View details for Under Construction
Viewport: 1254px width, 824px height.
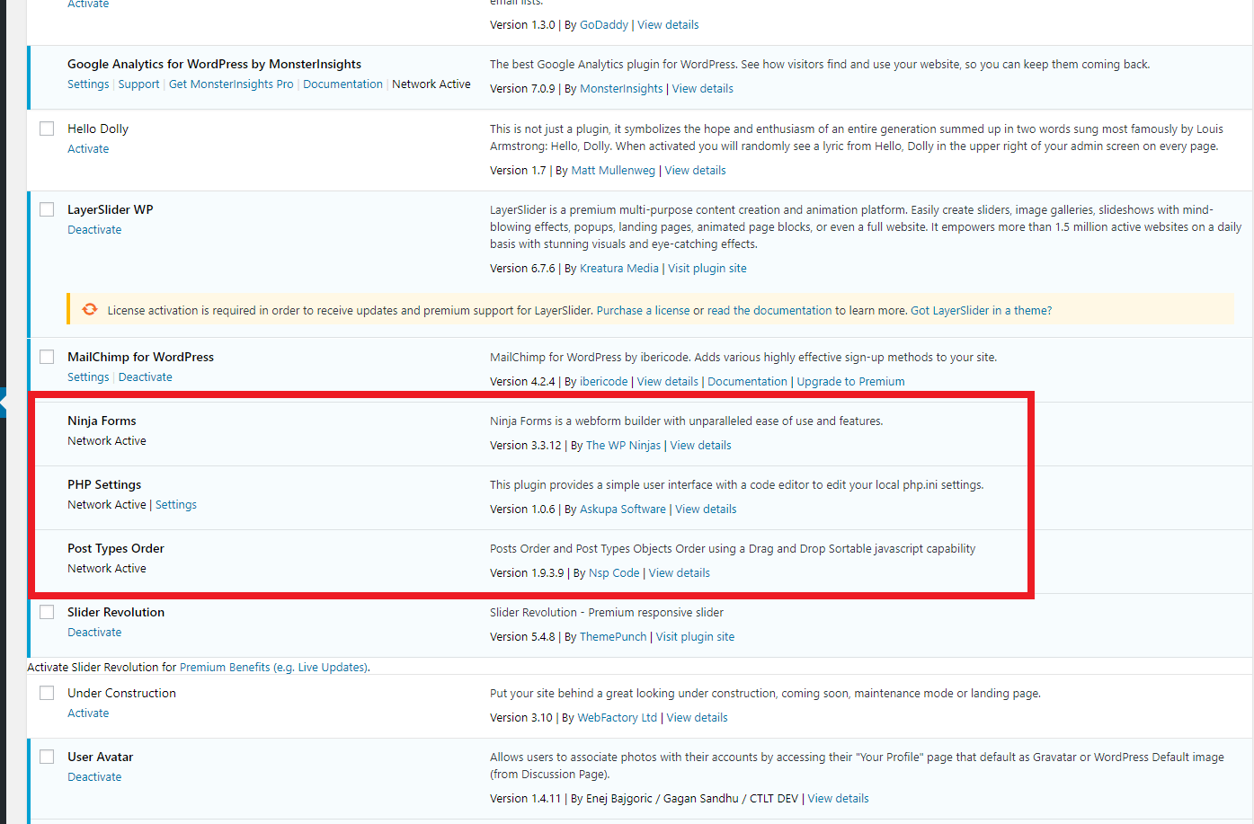pyautogui.click(x=697, y=717)
